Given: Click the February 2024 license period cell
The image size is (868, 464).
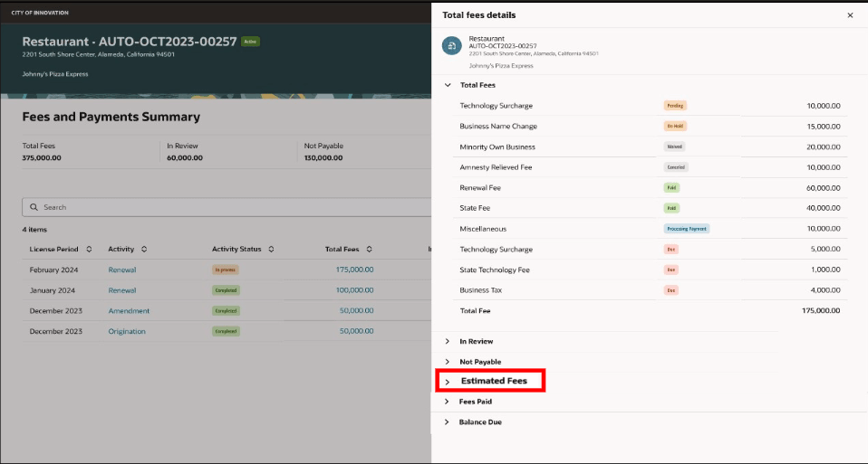Looking at the screenshot, I should coord(53,270).
